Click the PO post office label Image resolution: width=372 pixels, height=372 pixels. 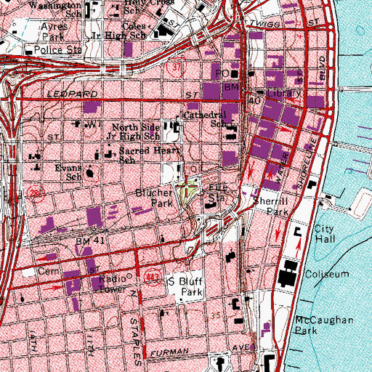(222, 73)
